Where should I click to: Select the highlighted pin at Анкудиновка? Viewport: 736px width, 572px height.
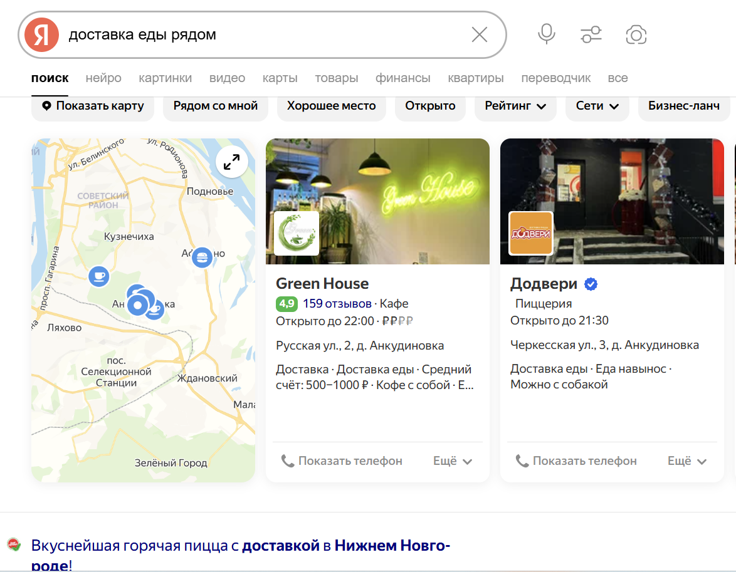tap(138, 306)
